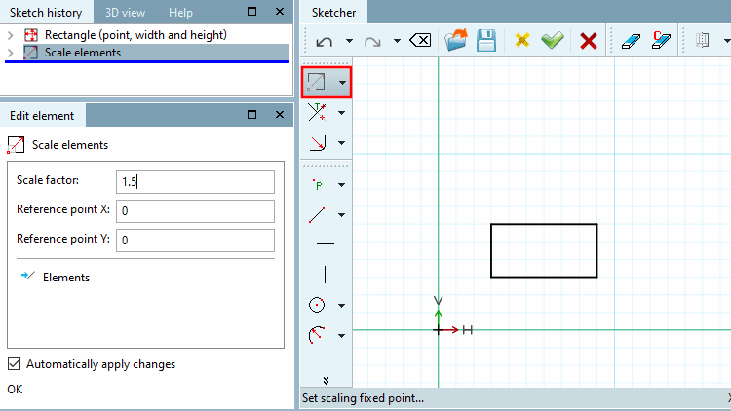
Task: Open the Undo history dropdown arrow
Action: 349,41
